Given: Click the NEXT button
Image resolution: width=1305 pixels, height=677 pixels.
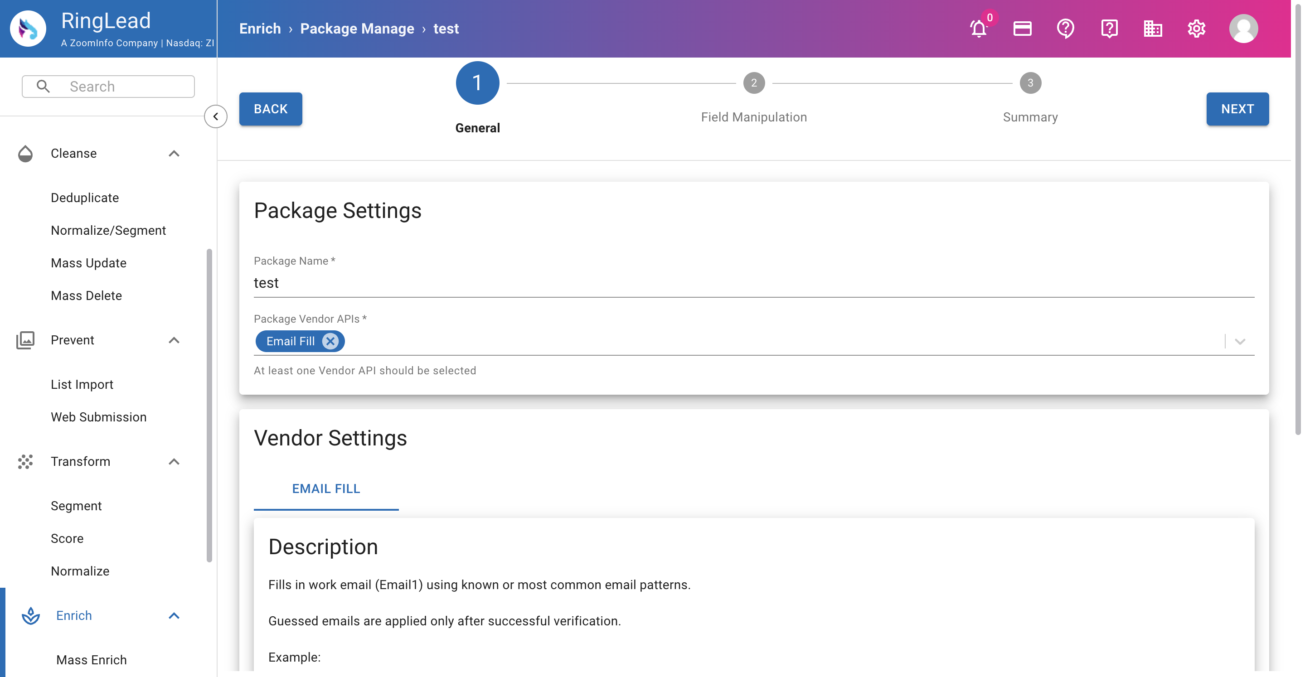Looking at the screenshot, I should [1237, 109].
